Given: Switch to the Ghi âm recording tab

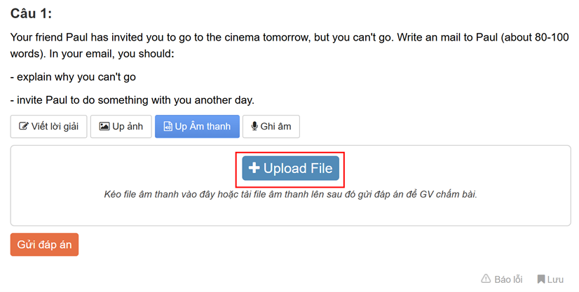Looking at the screenshot, I should 271,127.
